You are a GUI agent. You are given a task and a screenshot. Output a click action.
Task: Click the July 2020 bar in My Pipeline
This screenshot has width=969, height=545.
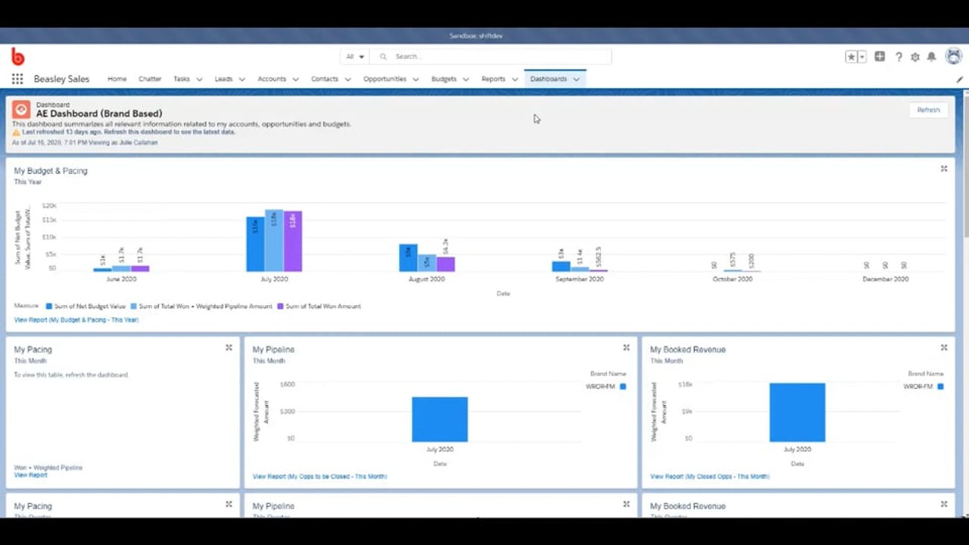[440, 419]
